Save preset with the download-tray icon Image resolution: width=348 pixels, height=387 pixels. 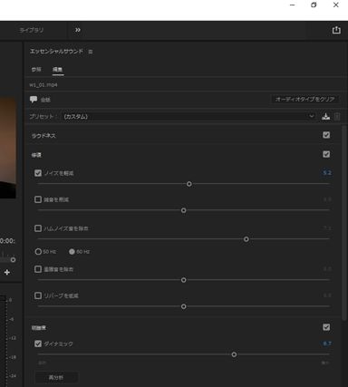point(325,117)
